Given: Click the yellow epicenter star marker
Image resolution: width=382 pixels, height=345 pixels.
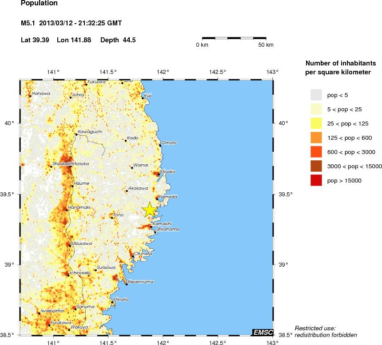Looking at the screenshot, I should coord(150,209).
